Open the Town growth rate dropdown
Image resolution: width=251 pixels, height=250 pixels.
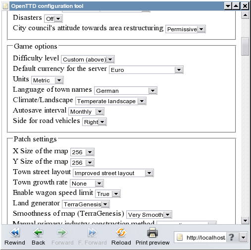coord(87,184)
